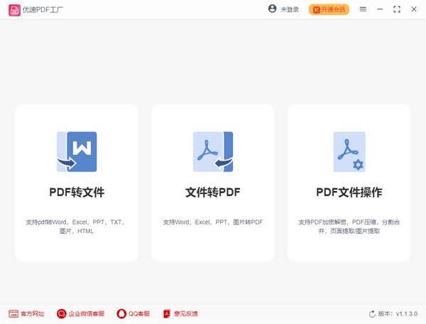Click the QQ客服 penguin icon

coord(121,313)
